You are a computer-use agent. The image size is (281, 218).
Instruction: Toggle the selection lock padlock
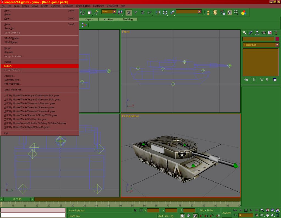(x=135, y=210)
